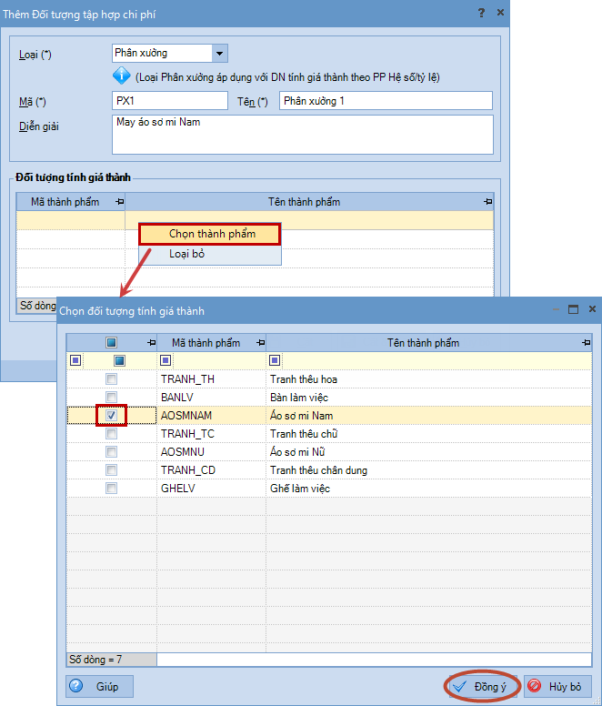The width and height of the screenshot is (602, 706).
Task: Click filter icon under Mã thành phẩm column
Action: point(166,360)
